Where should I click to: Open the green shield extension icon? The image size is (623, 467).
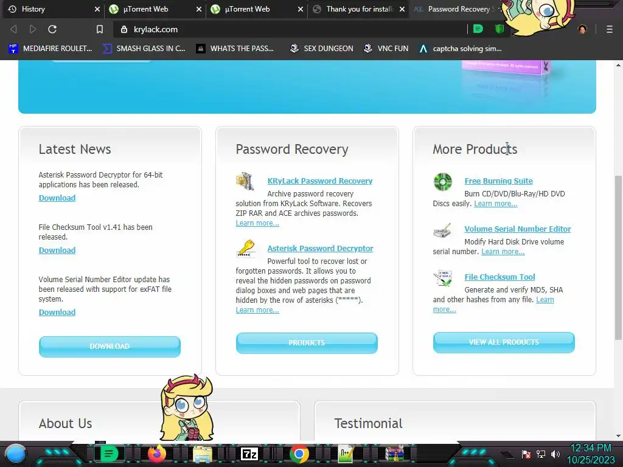[x=499, y=29]
